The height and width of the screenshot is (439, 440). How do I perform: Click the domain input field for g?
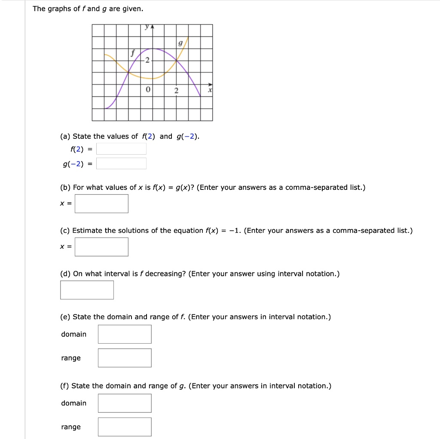(125, 403)
